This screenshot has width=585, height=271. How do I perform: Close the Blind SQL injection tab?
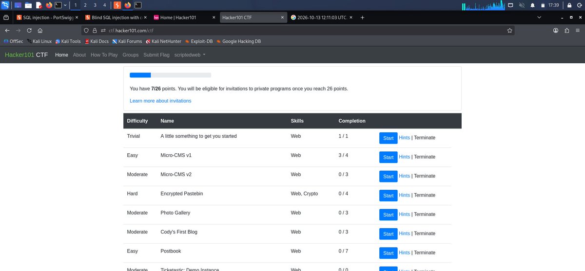pos(145,17)
